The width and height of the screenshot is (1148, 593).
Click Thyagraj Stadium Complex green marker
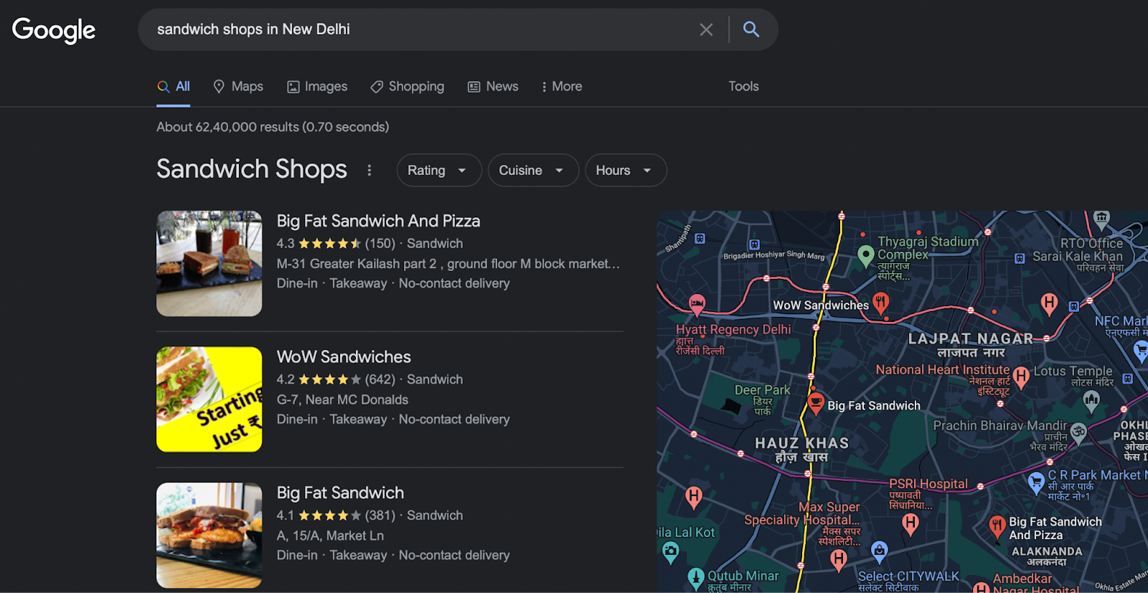tap(866, 255)
